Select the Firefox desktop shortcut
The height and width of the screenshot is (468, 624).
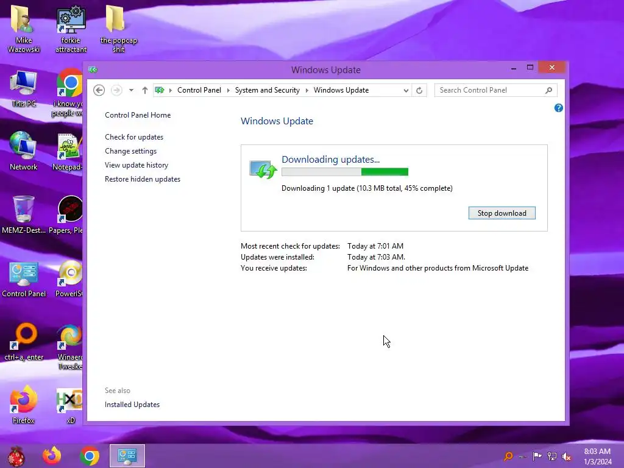tap(24, 405)
